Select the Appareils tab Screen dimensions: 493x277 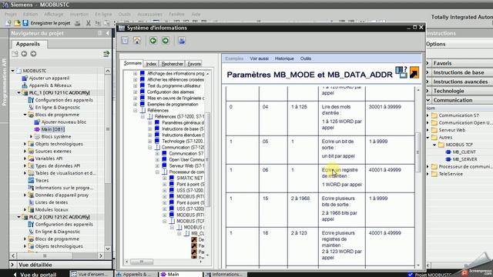click(x=28, y=44)
